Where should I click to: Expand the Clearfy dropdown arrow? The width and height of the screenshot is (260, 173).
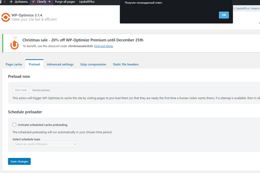click(x=50, y=2)
